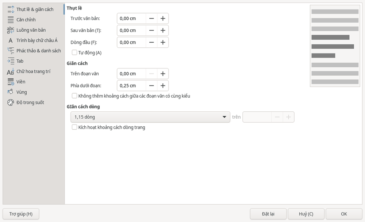365x222 pixels.
Task: Click the Sau văn bản (T) input field
Action: (x=131, y=31)
